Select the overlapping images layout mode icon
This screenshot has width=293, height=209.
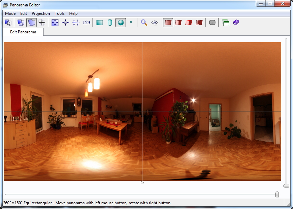[32, 23]
